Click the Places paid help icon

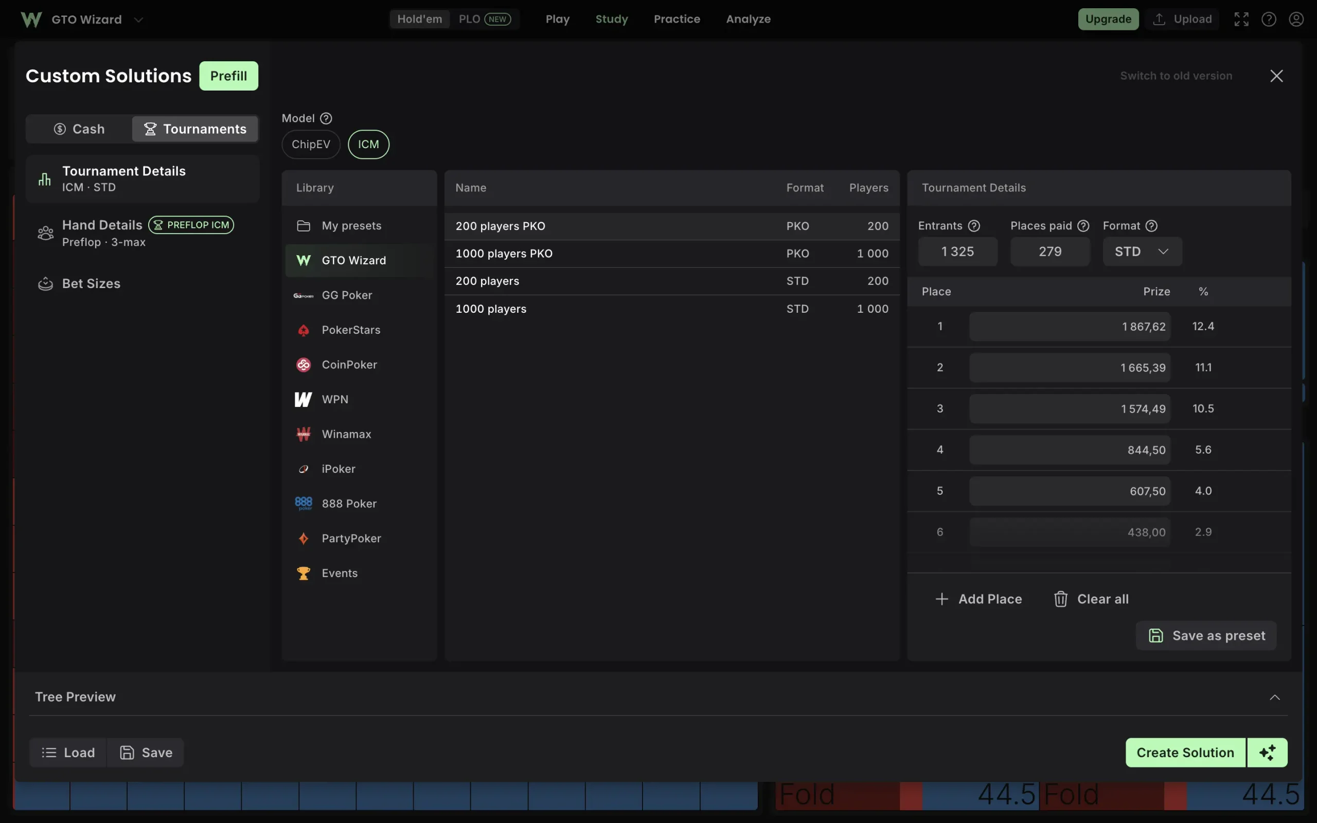click(x=1083, y=226)
